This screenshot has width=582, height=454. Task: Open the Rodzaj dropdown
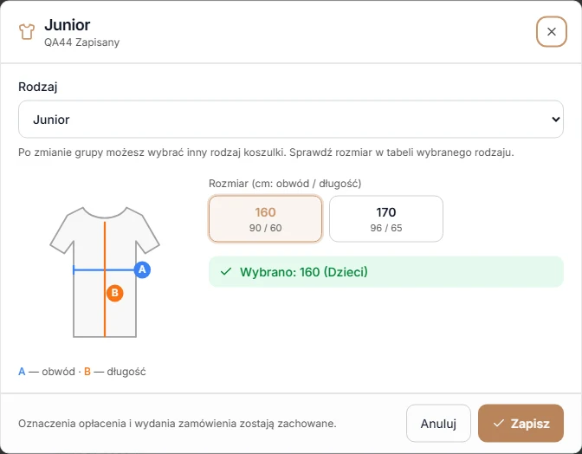tap(291, 120)
